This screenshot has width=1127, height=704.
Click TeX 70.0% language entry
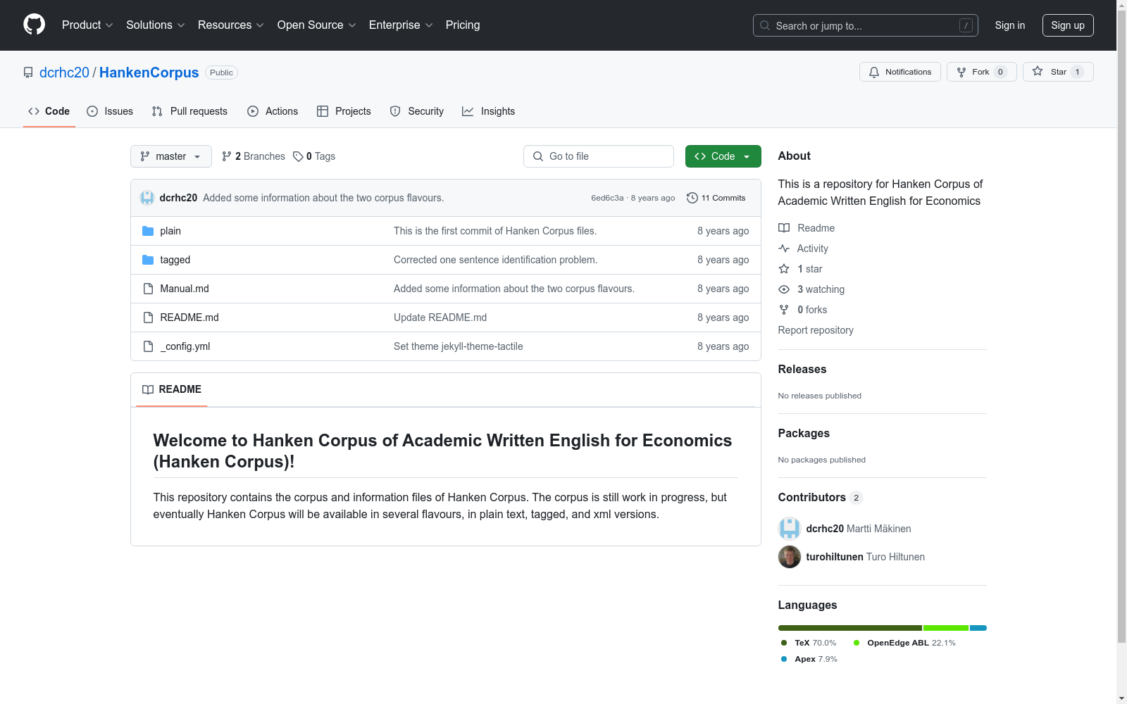coord(809,643)
